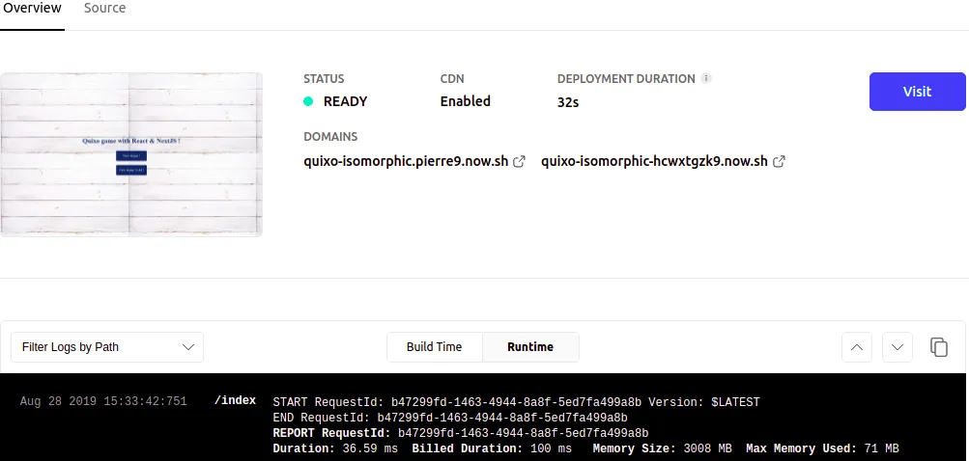Click the scroll-up chevron button above logs
Screen dimensions: 969x461
point(857,347)
